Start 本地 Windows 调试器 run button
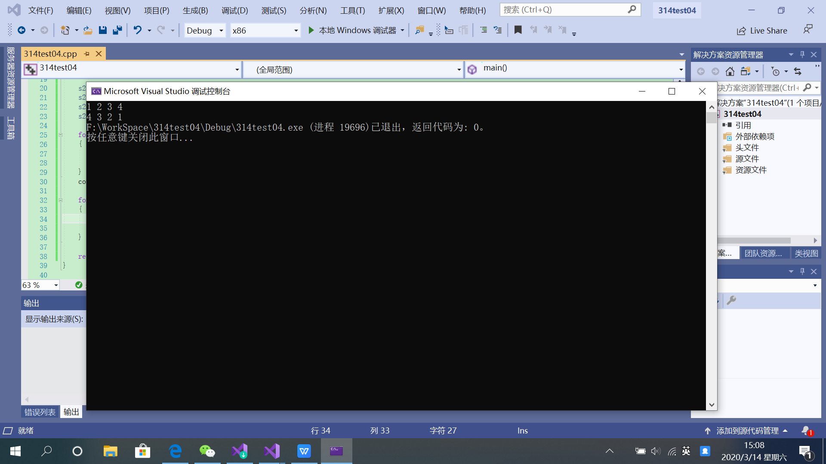 point(311,30)
